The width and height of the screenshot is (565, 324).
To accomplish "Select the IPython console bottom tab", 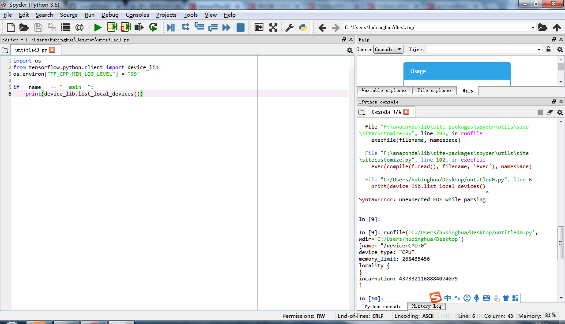I will click(382, 306).
